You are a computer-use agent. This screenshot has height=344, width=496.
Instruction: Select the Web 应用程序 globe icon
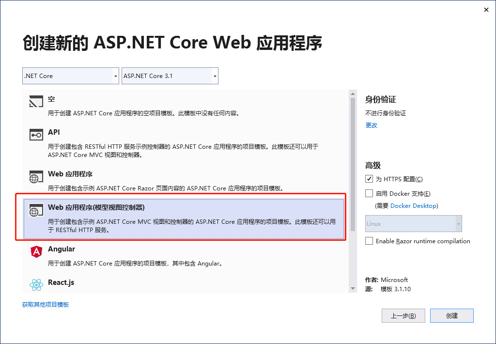(36, 177)
